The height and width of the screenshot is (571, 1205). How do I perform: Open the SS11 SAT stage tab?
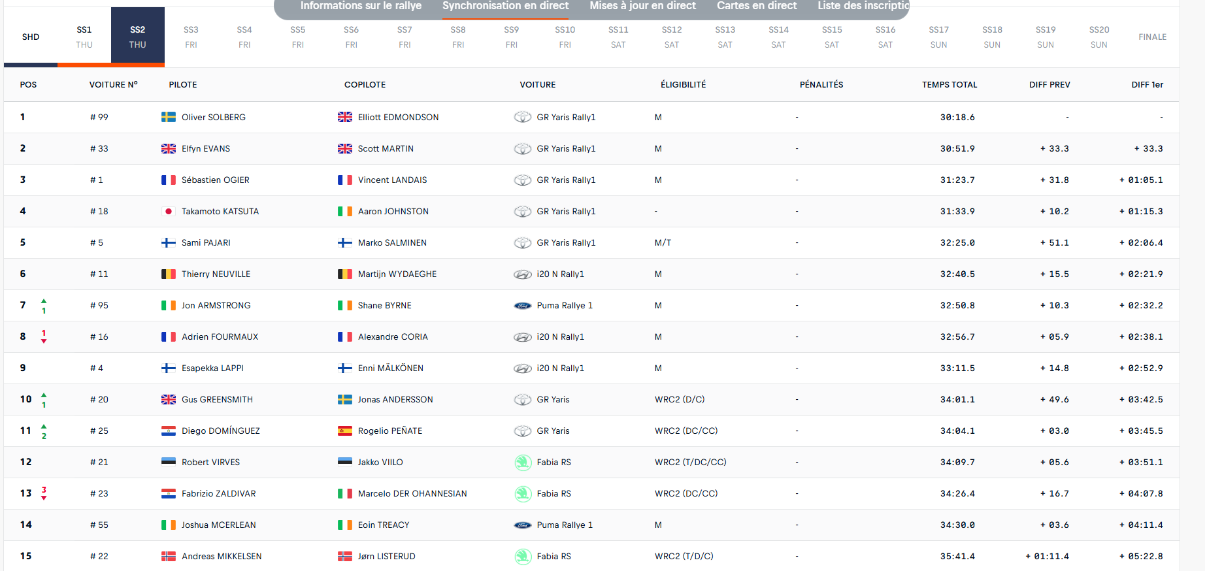(x=618, y=37)
